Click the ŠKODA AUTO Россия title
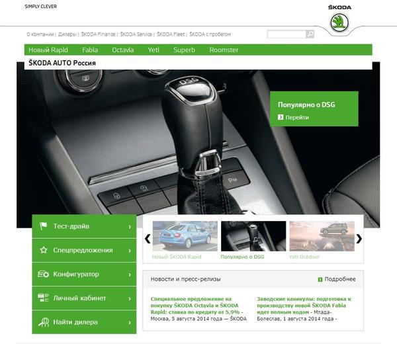The width and height of the screenshot is (397, 344). [62, 63]
